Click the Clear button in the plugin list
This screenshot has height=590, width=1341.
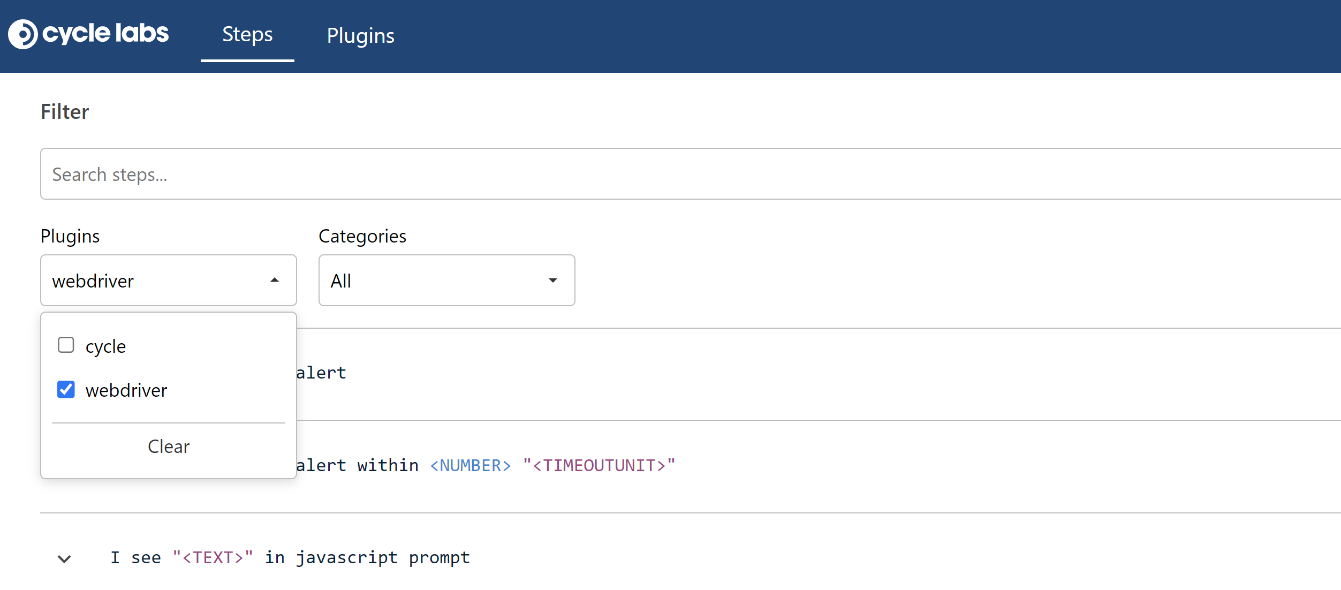(x=168, y=446)
